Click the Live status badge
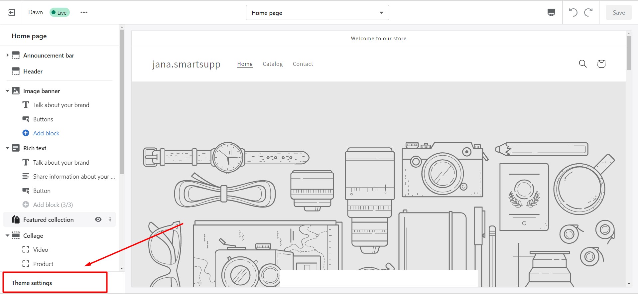Screen dimensions: 638x295 click(60, 13)
